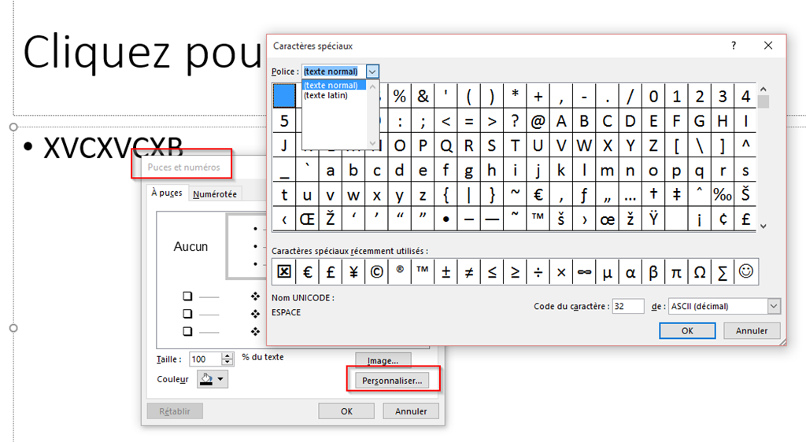Choose (texte latin) in the font list
The height and width of the screenshot is (442, 806).
(325, 95)
